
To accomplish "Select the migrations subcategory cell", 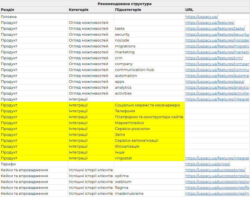I will tap(149, 46).
